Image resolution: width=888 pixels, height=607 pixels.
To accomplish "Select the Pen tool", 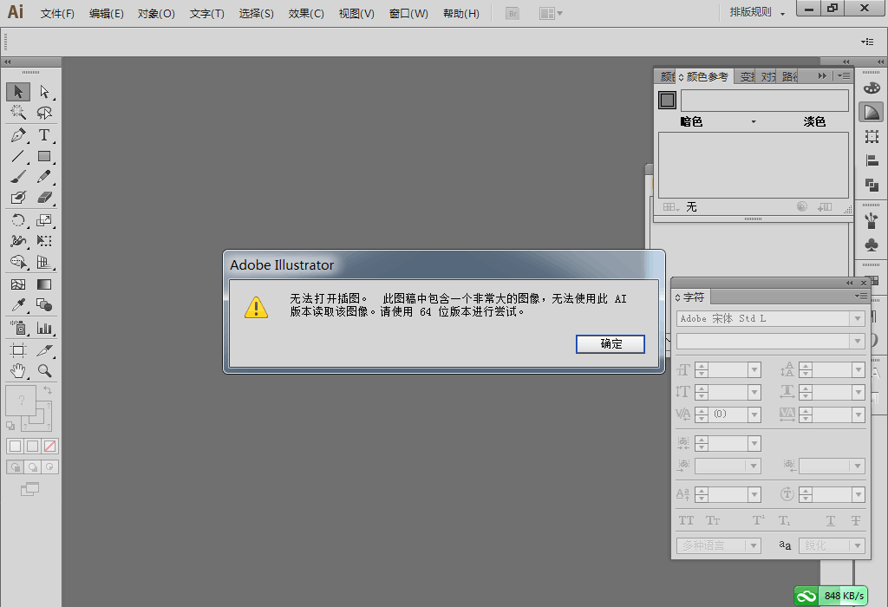I will 18,135.
